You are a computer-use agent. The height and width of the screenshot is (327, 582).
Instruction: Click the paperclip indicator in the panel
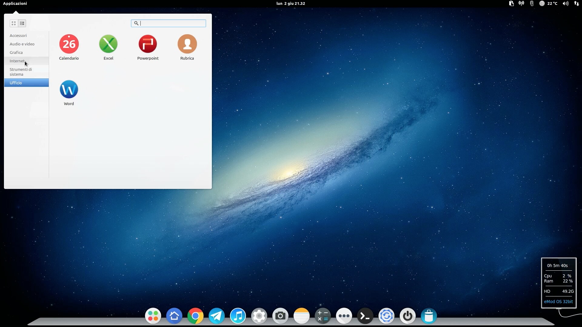pos(532,3)
